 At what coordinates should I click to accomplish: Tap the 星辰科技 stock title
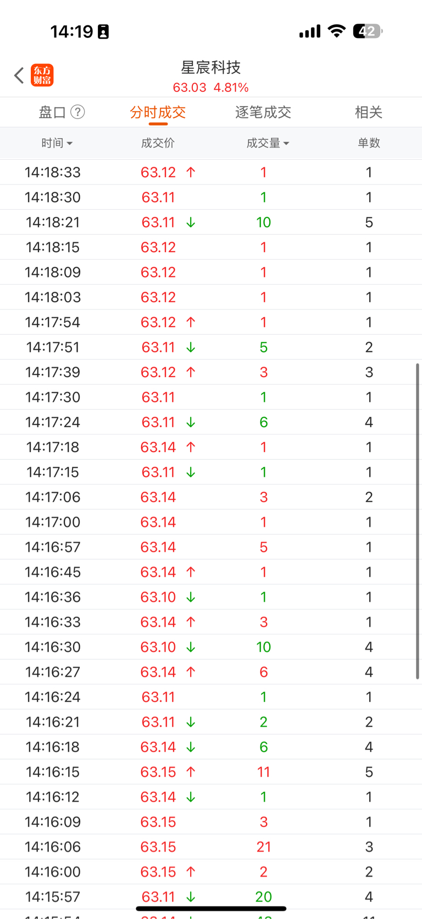211,67
